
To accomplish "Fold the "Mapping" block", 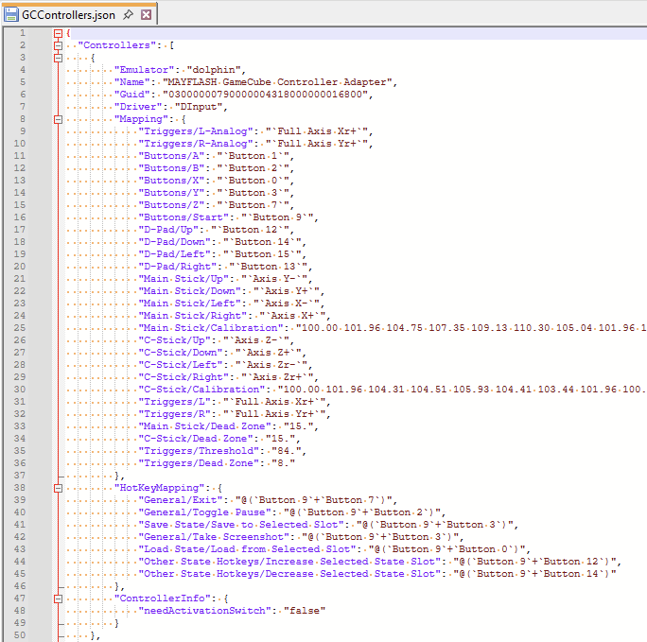I will click(59, 119).
